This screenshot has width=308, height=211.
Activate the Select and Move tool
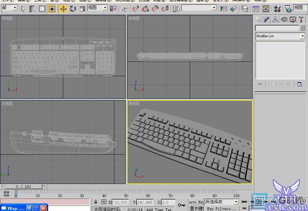63,9
